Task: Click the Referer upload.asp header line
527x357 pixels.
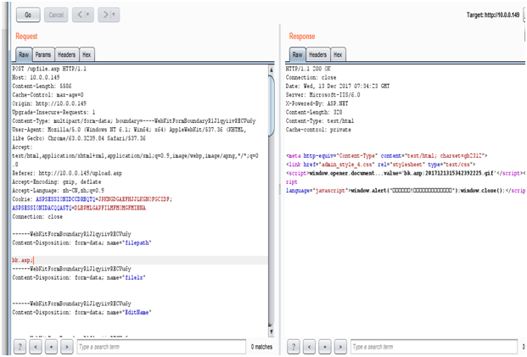Action: click(x=67, y=173)
